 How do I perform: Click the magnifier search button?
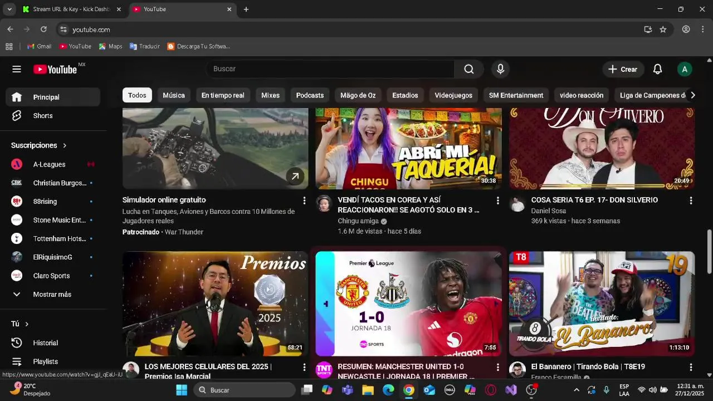[x=469, y=69]
